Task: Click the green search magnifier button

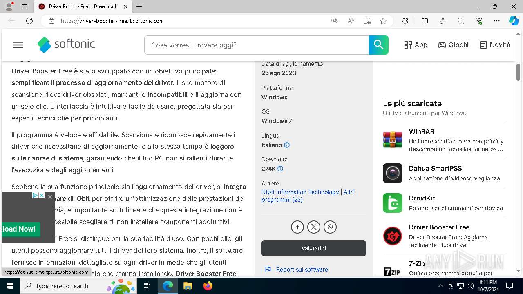Action: pos(378,45)
